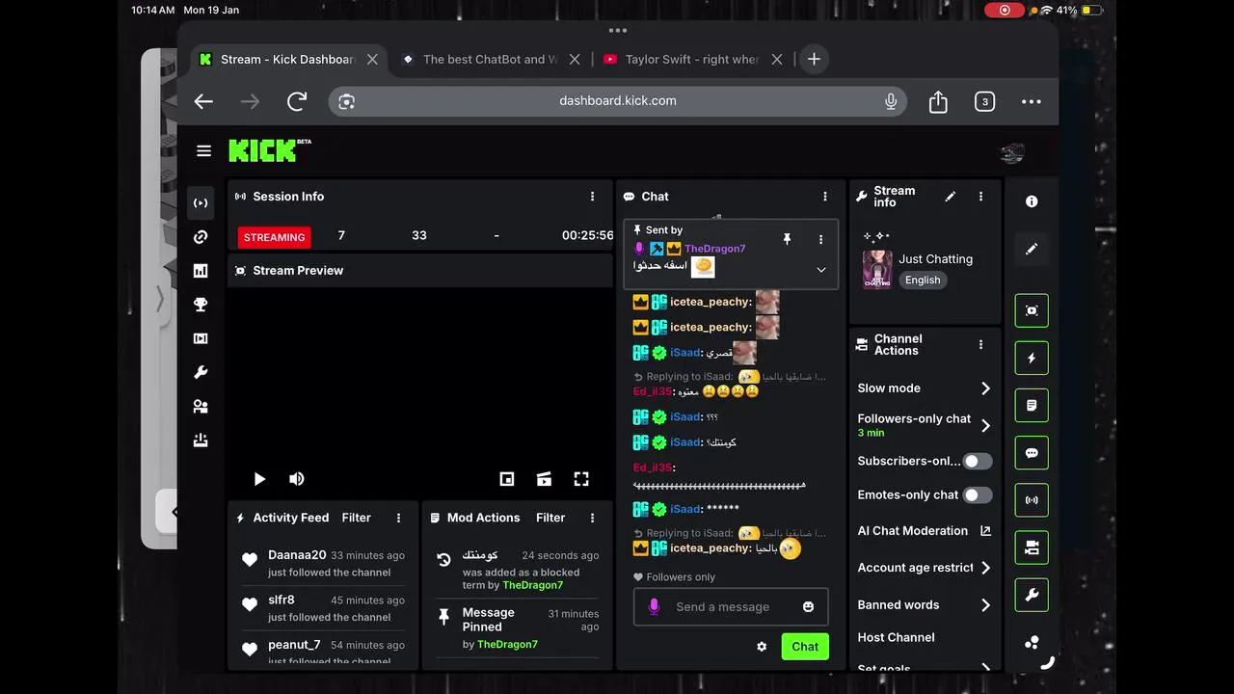
Task: Toggle Subscribers-only chat switch
Action: (x=978, y=462)
